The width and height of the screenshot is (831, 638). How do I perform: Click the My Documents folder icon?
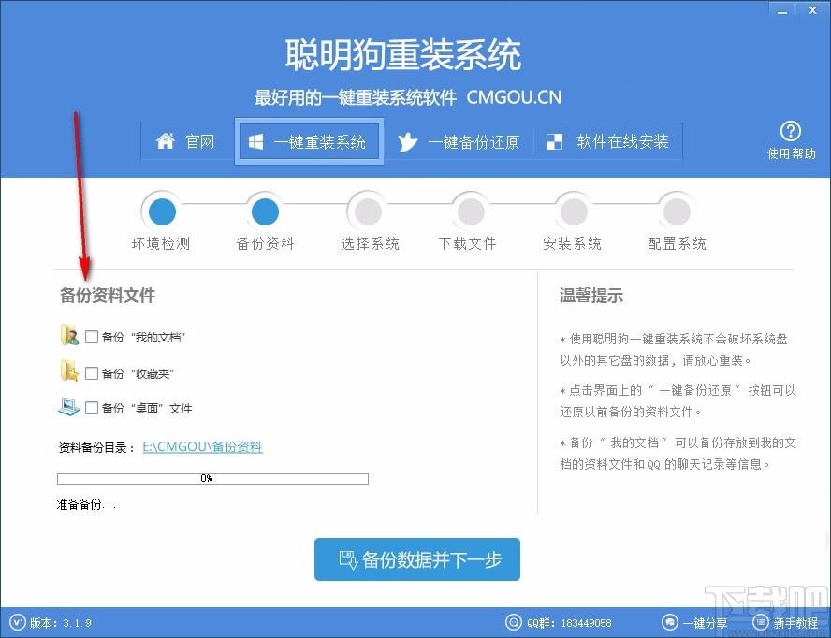coord(69,335)
